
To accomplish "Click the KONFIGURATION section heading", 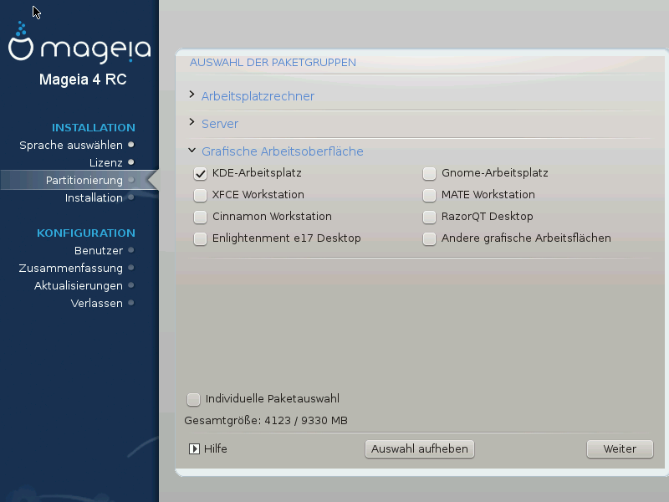I will tap(86, 233).
